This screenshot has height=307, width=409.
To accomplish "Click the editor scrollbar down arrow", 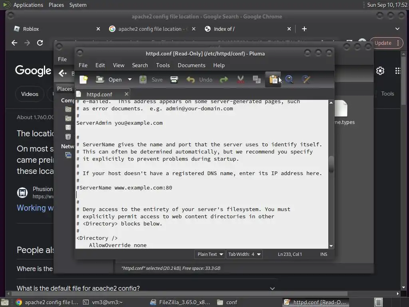I will [x=331, y=246].
